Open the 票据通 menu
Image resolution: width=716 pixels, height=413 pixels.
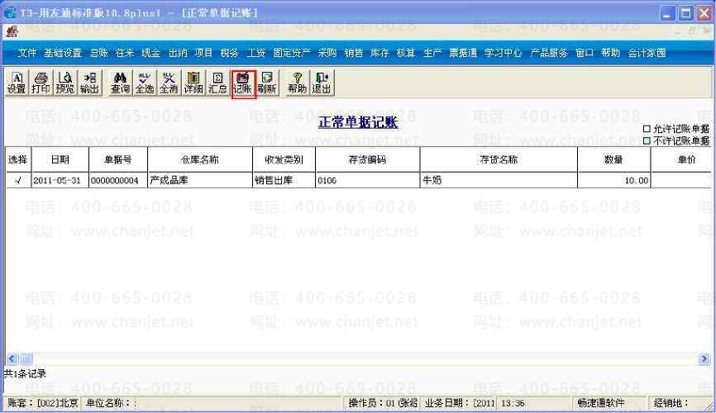(463, 53)
